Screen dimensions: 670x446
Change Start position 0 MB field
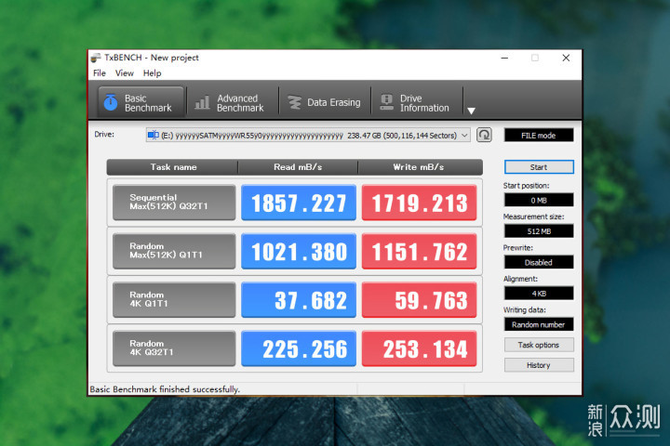tap(539, 200)
